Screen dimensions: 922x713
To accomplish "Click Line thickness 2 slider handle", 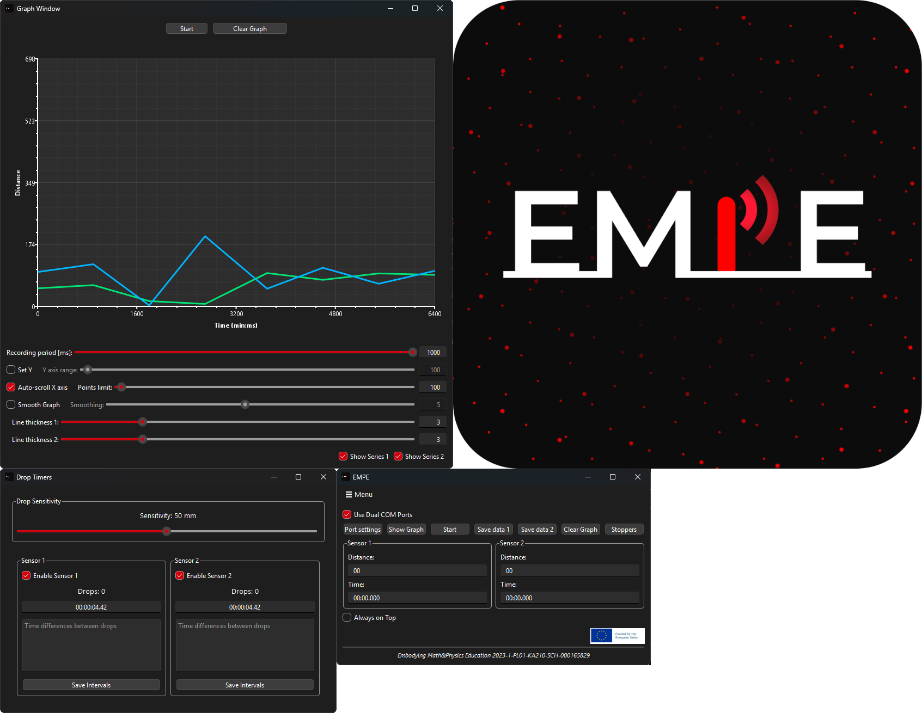I will (x=143, y=439).
